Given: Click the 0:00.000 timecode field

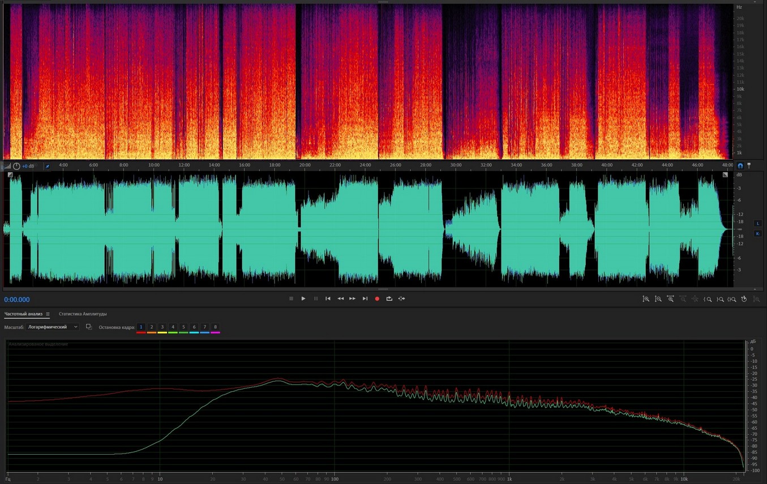Looking at the screenshot, I should [17, 299].
